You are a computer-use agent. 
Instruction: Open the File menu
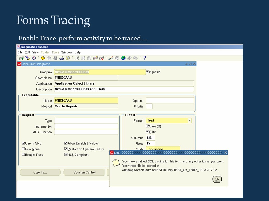point(20,52)
